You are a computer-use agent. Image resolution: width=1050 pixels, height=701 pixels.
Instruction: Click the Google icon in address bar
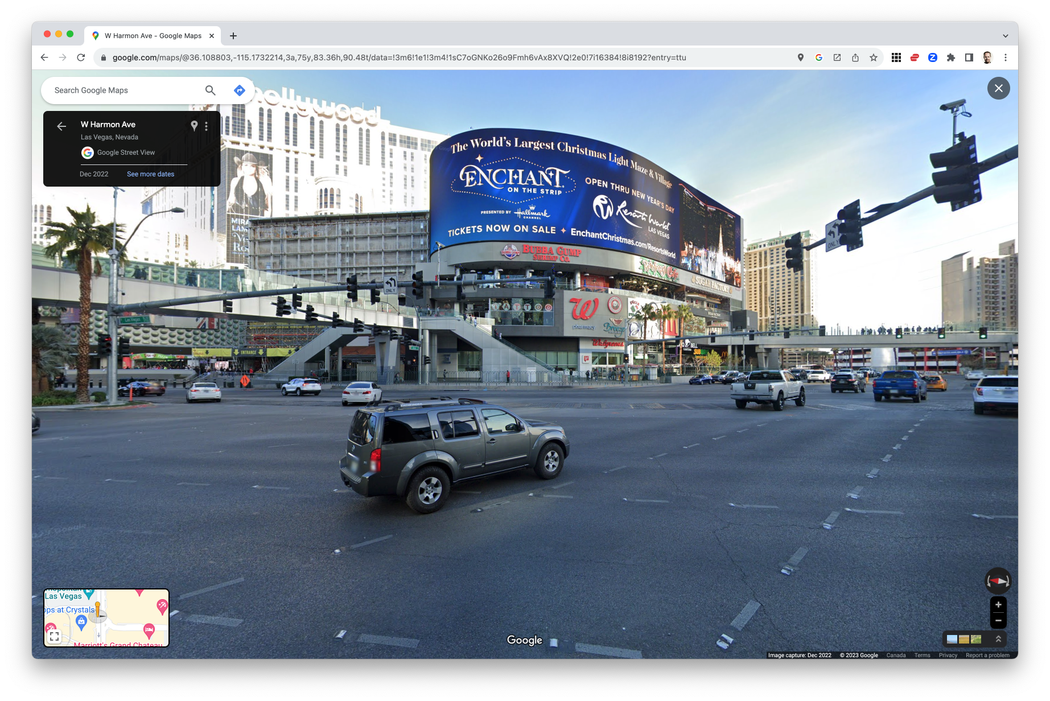point(819,57)
